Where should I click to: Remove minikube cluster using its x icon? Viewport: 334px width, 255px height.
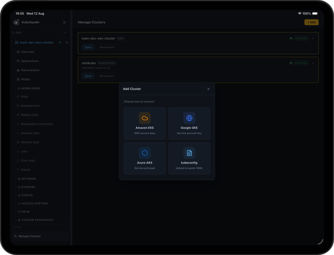tap(313, 63)
